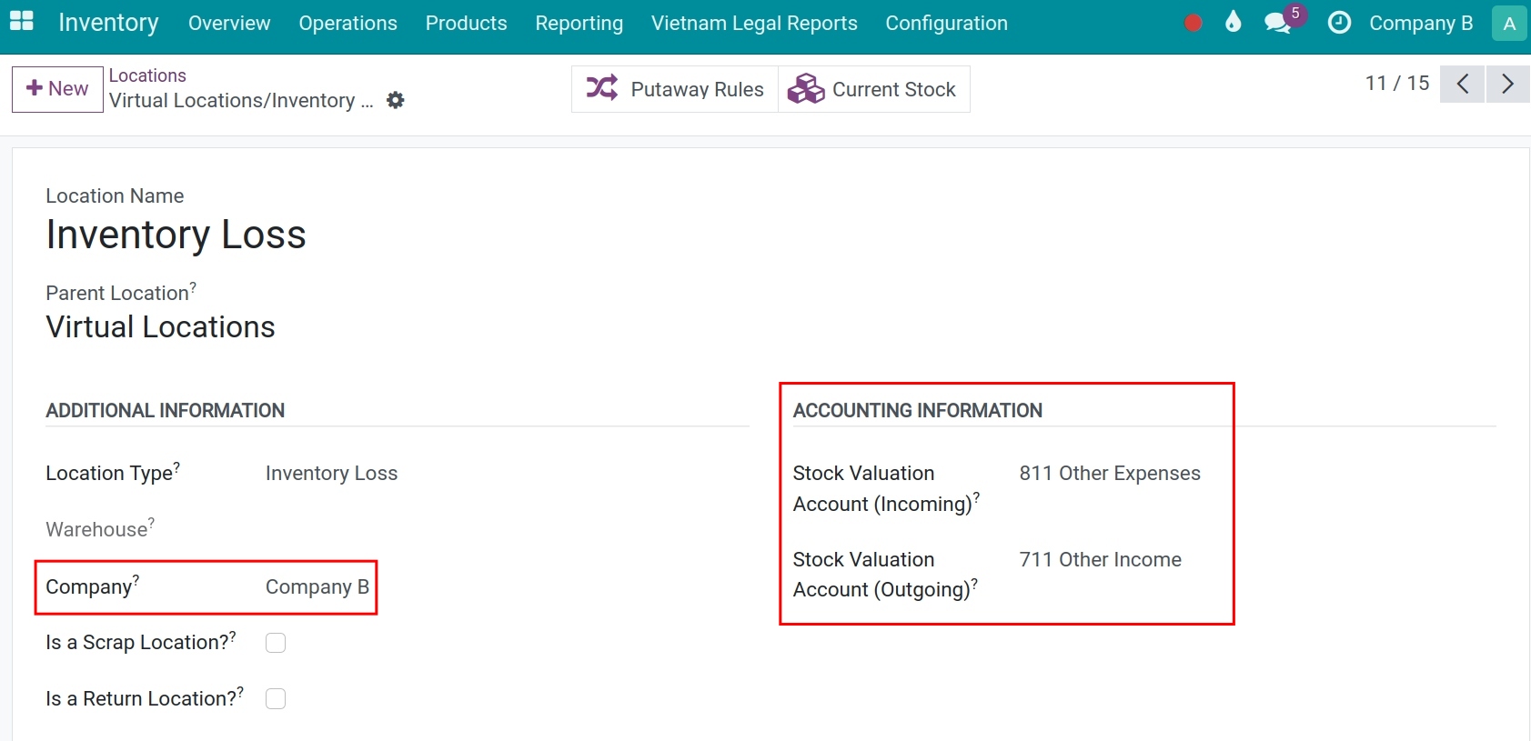Click the droplet icon in top bar

[x=1233, y=22]
